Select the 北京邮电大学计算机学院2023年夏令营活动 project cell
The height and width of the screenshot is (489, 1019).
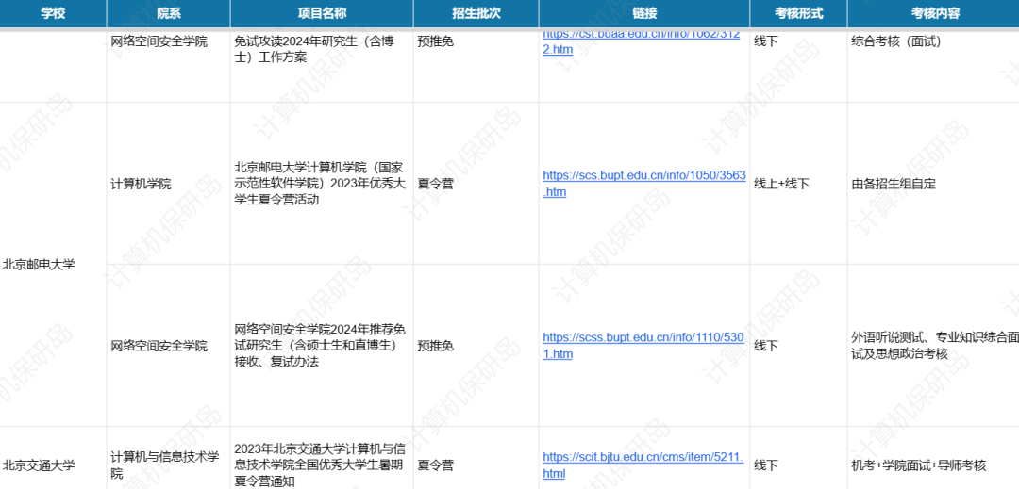pyautogui.click(x=321, y=184)
